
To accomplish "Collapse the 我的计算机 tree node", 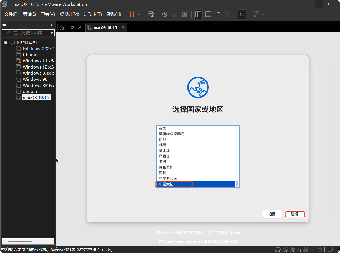I will click(x=6, y=42).
